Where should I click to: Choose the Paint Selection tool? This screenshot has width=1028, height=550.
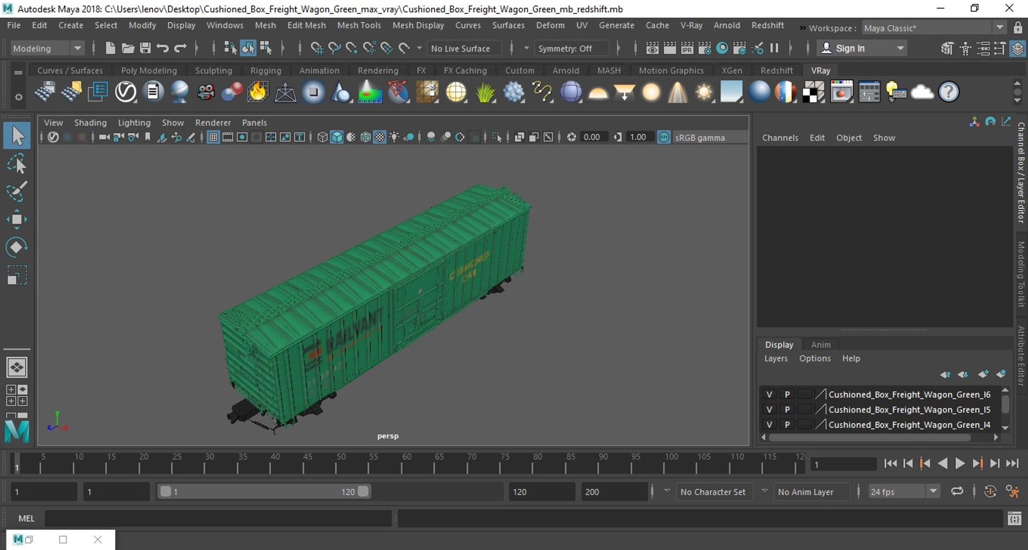click(17, 192)
